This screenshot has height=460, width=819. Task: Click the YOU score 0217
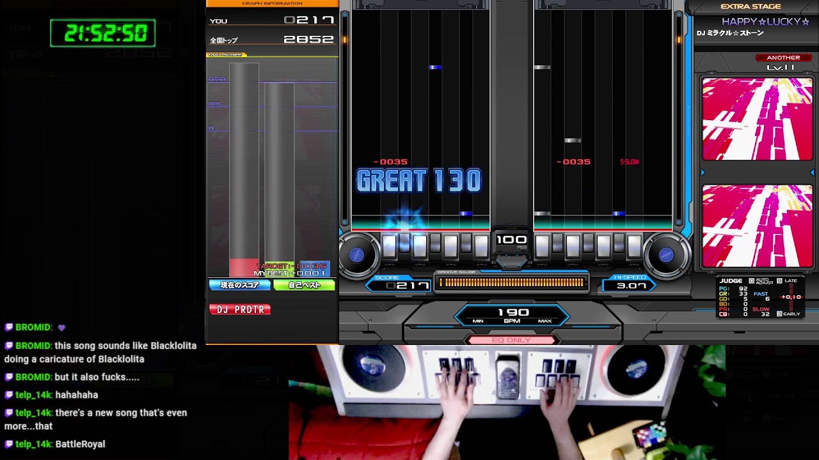pyautogui.click(x=309, y=20)
